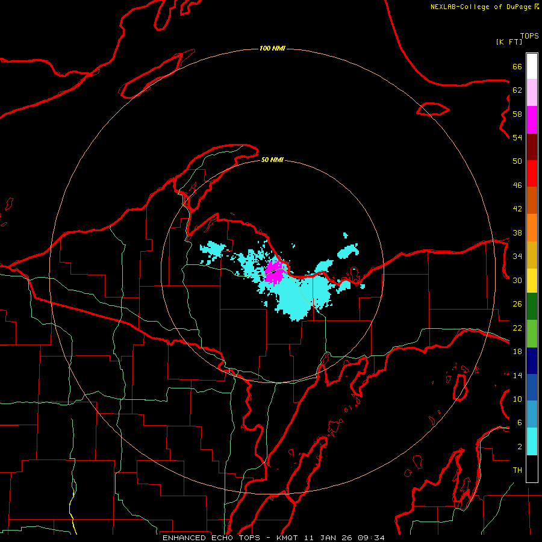Click the cyan swatch in the legend
Screen dimensions: 542x542
532,441
